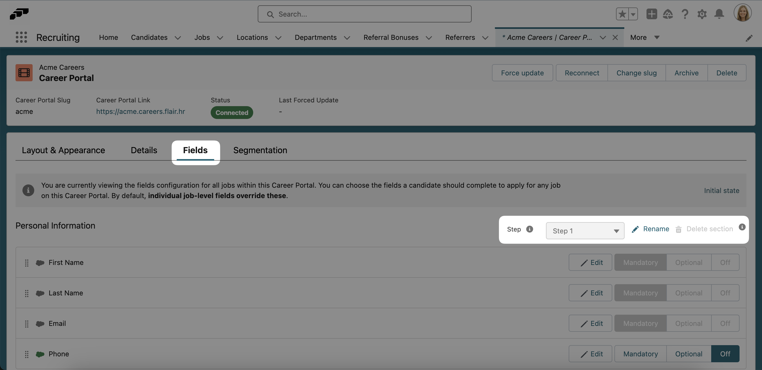Screen dimensions: 762x370
Task: Switch to the Segmentation tab
Action: coord(260,150)
